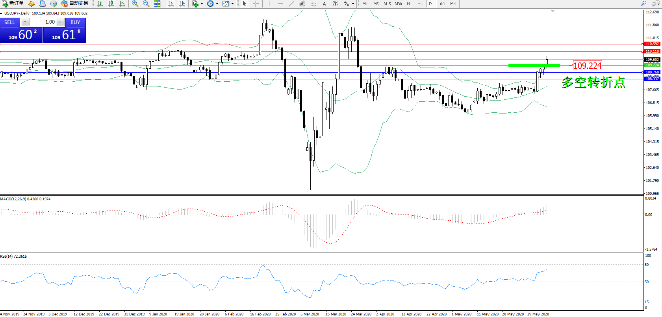
Task: Expand the chart periodicity clock dropdown
Action: (217, 4)
